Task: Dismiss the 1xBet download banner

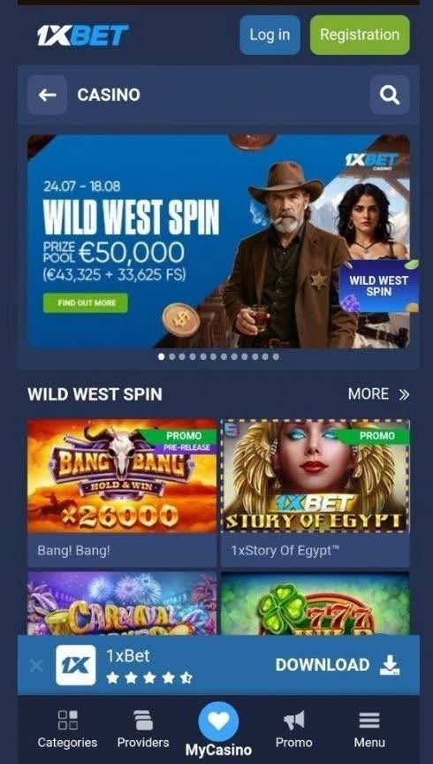Action: click(36, 665)
